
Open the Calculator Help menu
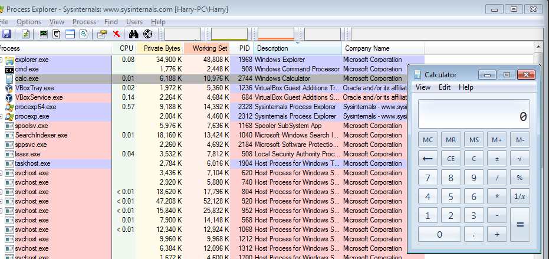pos(466,87)
